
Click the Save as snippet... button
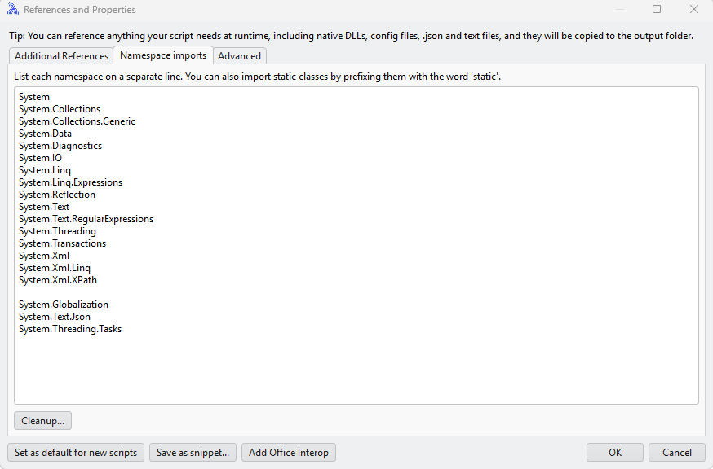pyautogui.click(x=193, y=453)
